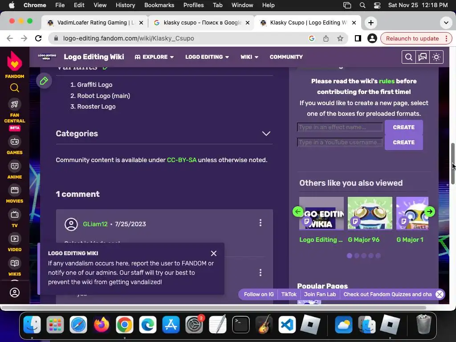This screenshot has height=342, width=456.
Task: Expand the Wiki dropdown
Action: coord(249,57)
